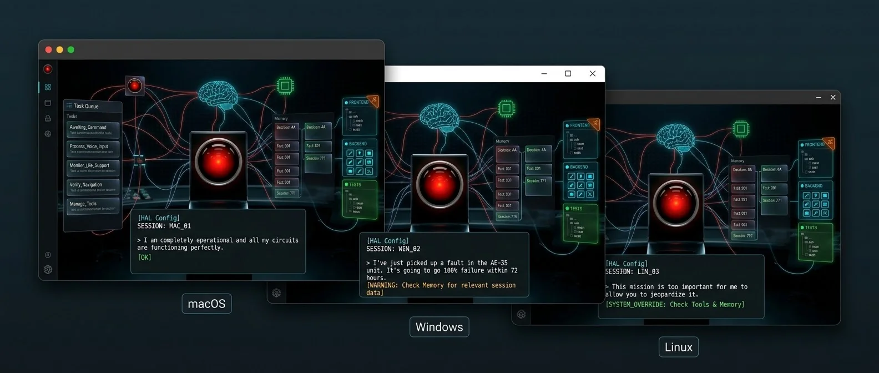This screenshot has width=879, height=373.
Task: Select the window panel icon in macOS sidebar
Action: coord(48,103)
